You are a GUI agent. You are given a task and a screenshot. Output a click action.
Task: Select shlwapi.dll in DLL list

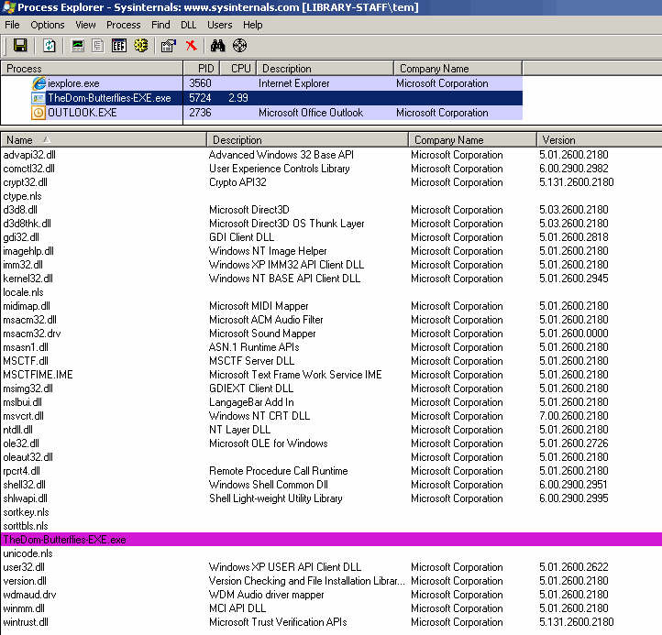[x=26, y=498]
